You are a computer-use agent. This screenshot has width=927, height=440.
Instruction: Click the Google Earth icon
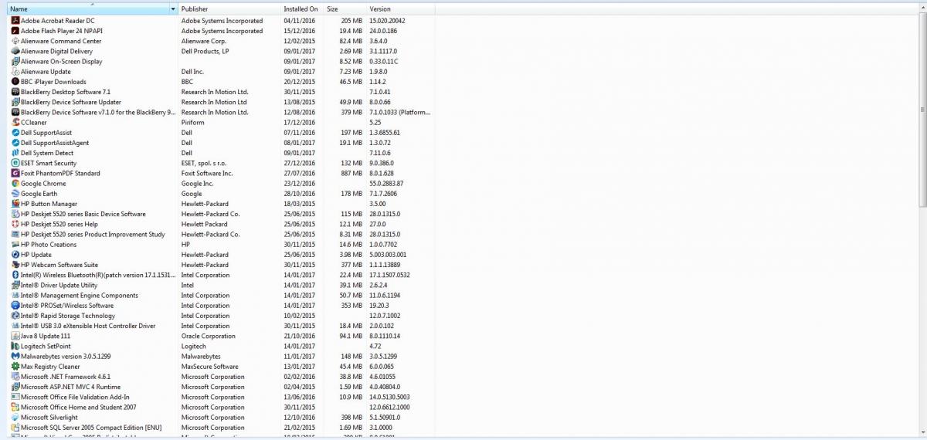point(15,194)
